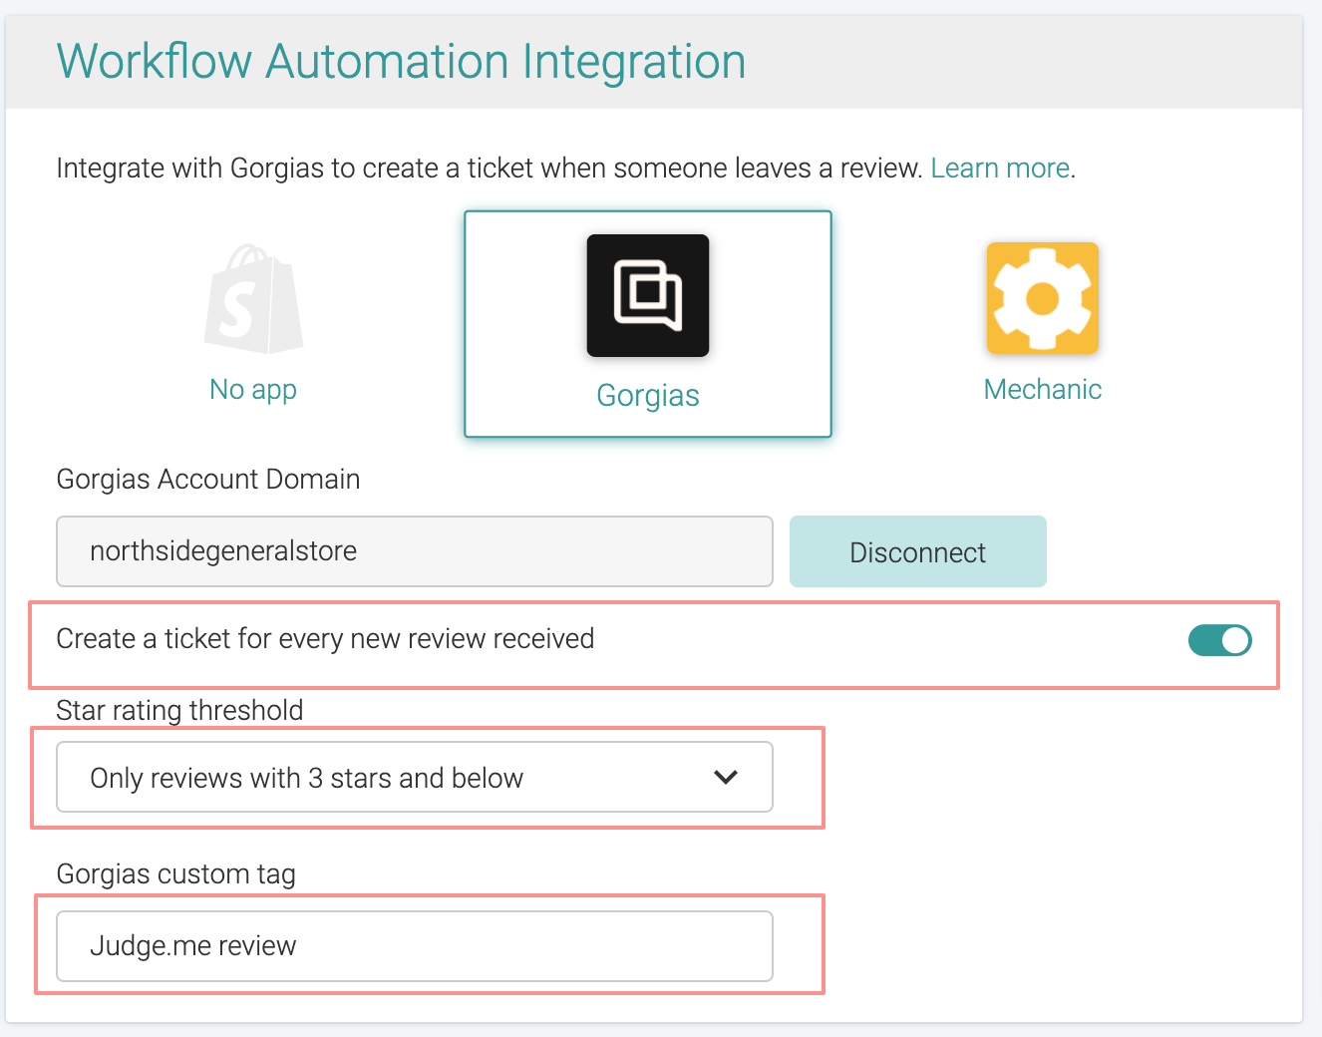Select the Mechanic gear icon

pos(1043,298)
